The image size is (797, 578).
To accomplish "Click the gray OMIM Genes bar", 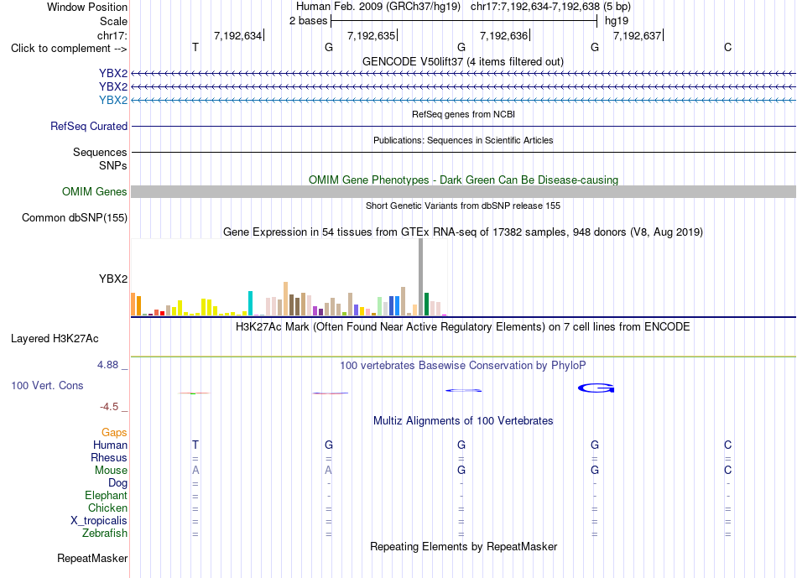I will (x=463, y=191).
